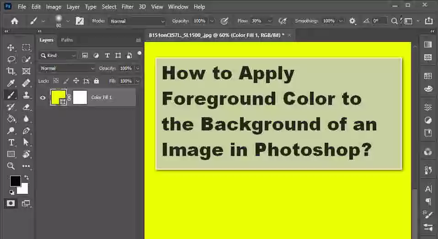Open the options bar Opacity slider arrow
Screen dimensions: 438x239
coord(212,21)
